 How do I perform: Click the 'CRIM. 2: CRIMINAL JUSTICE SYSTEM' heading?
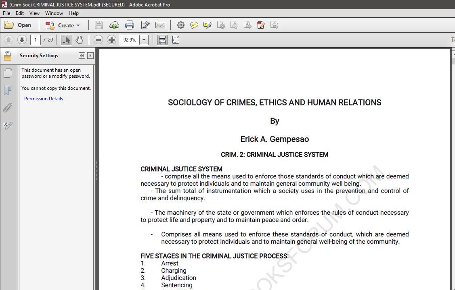275,155
